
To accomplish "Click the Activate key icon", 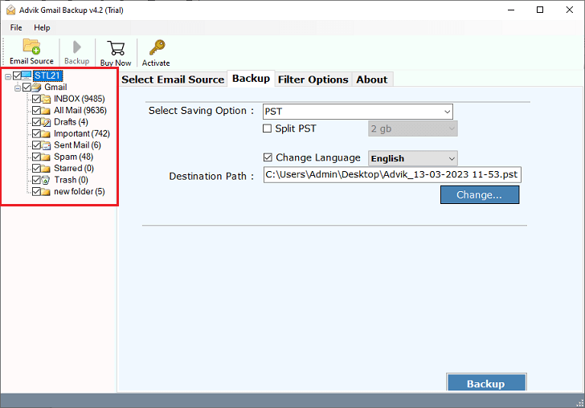I will point(157,47).
